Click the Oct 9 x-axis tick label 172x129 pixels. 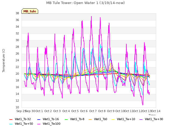[x=111, y=111]
